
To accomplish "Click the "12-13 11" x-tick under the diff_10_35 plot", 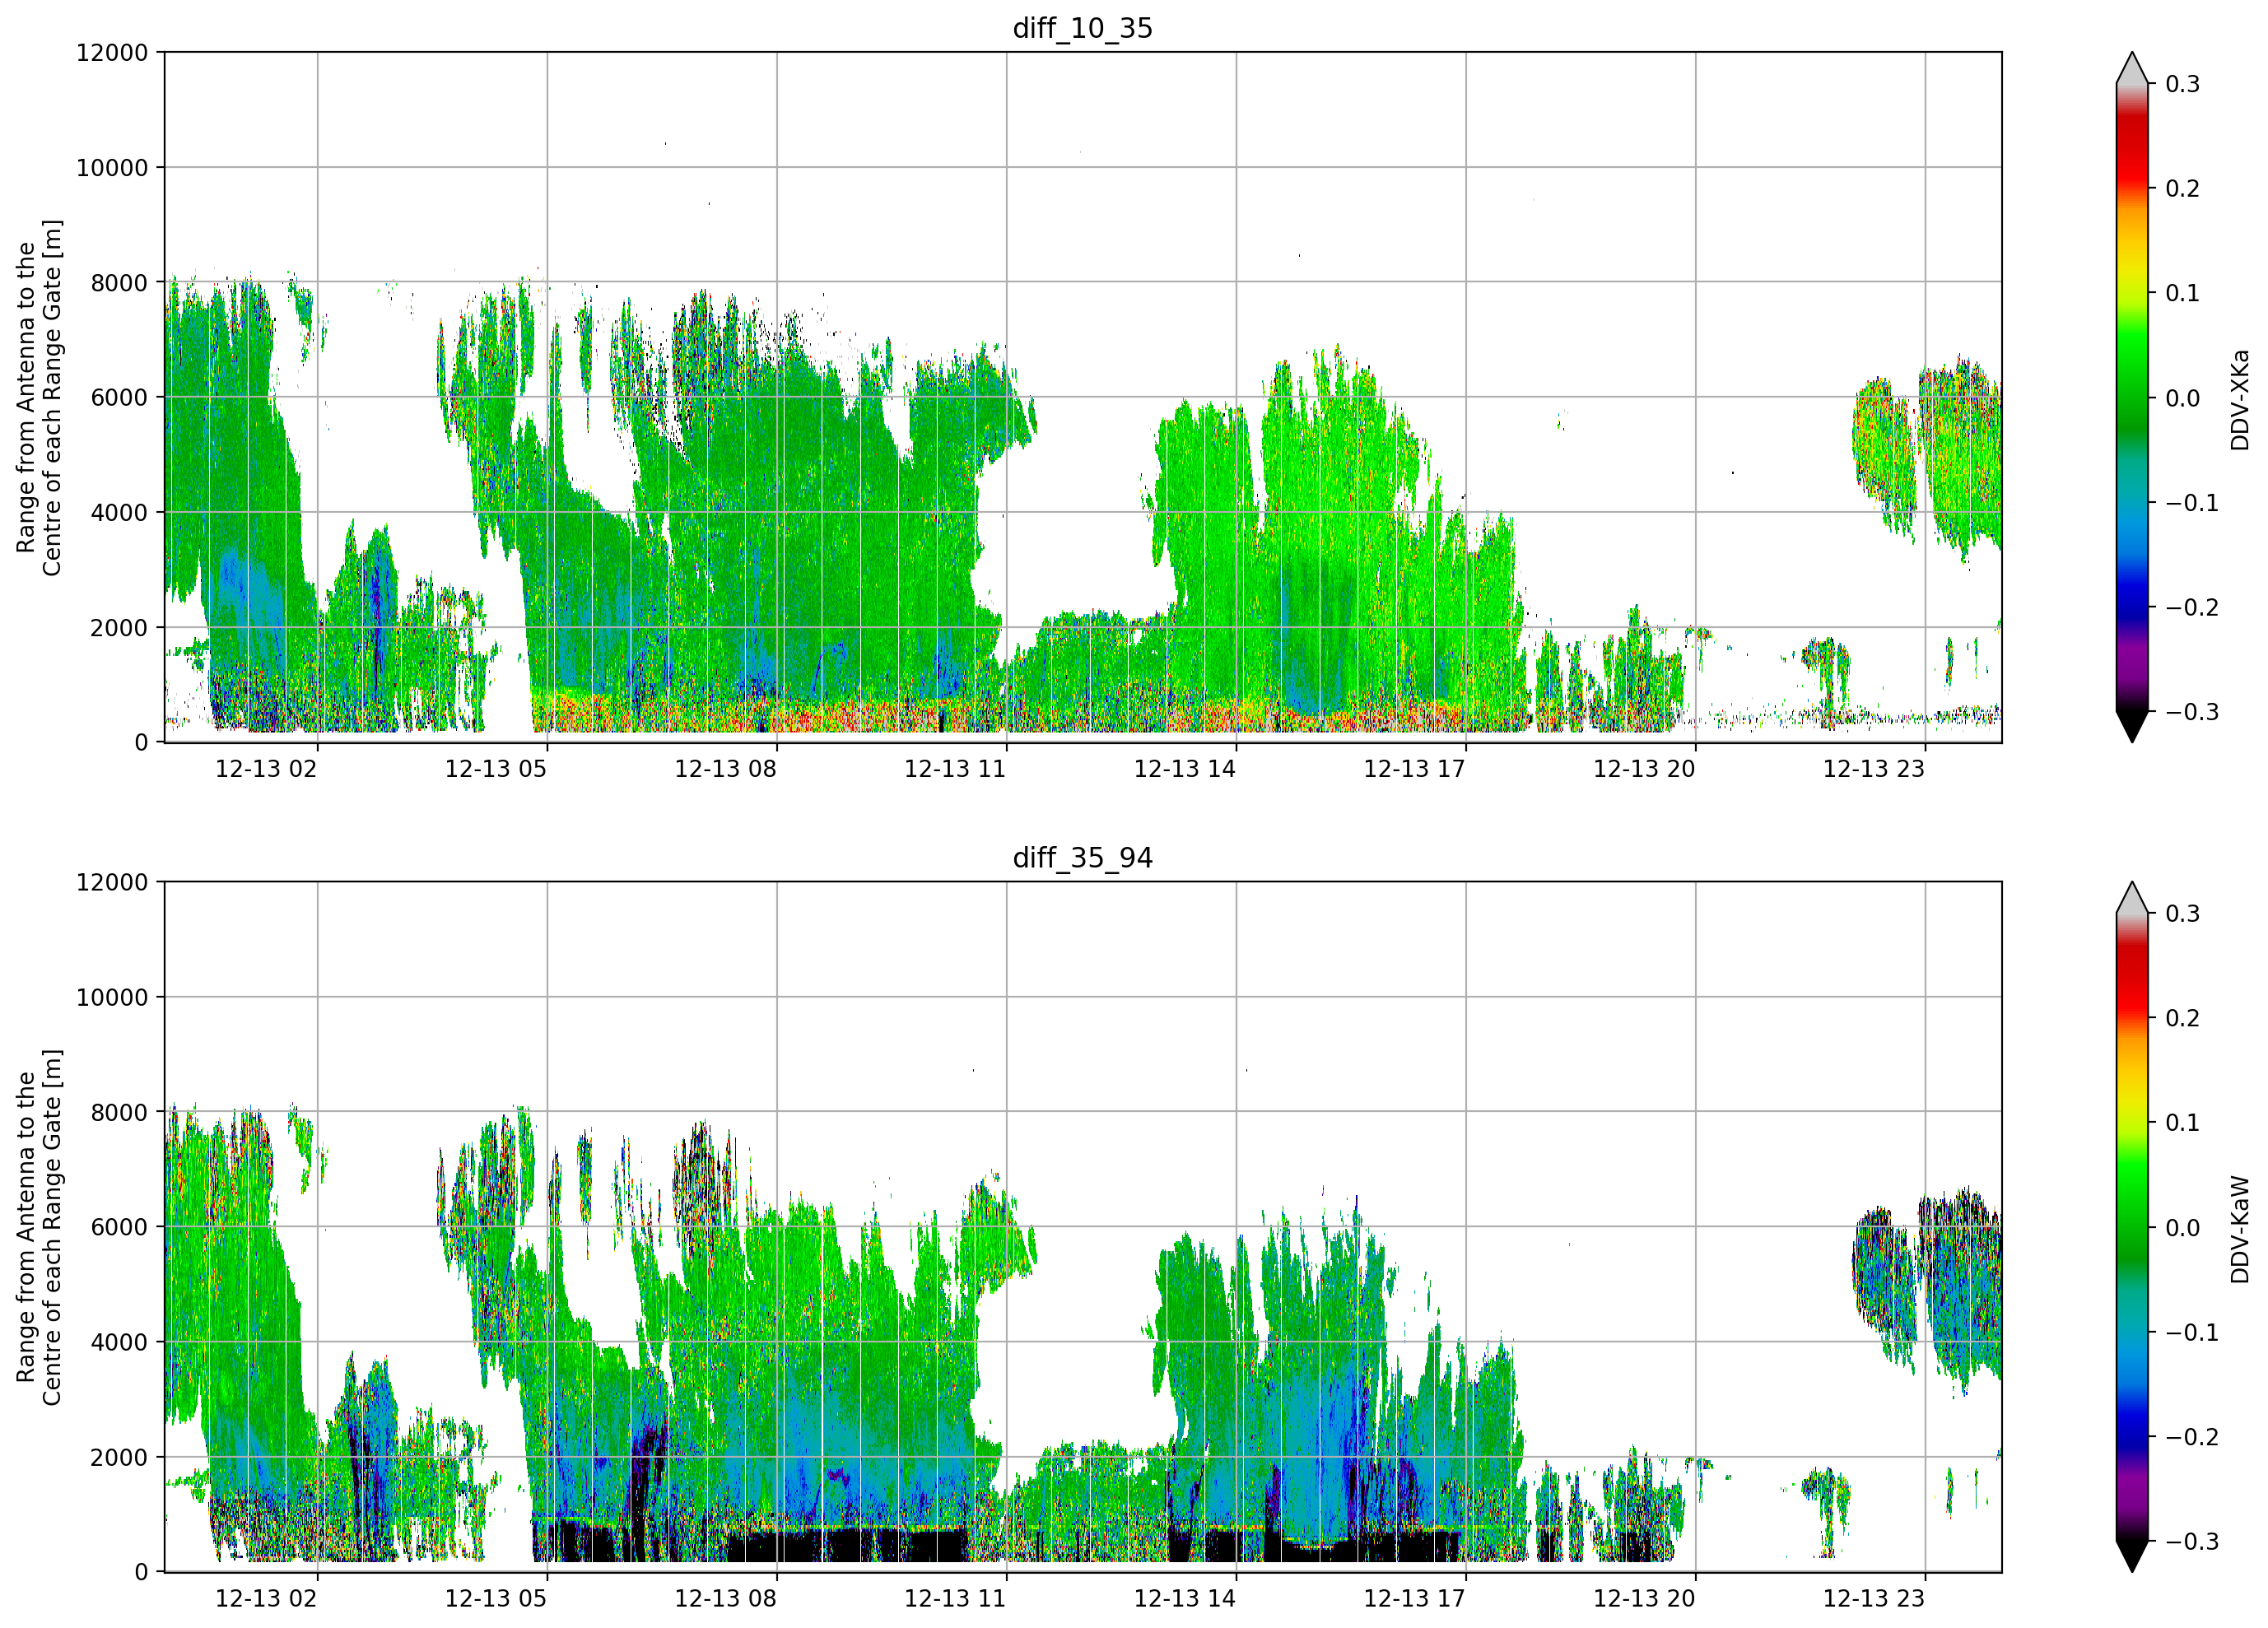I will pyautogui.click(x=955, y=769).
